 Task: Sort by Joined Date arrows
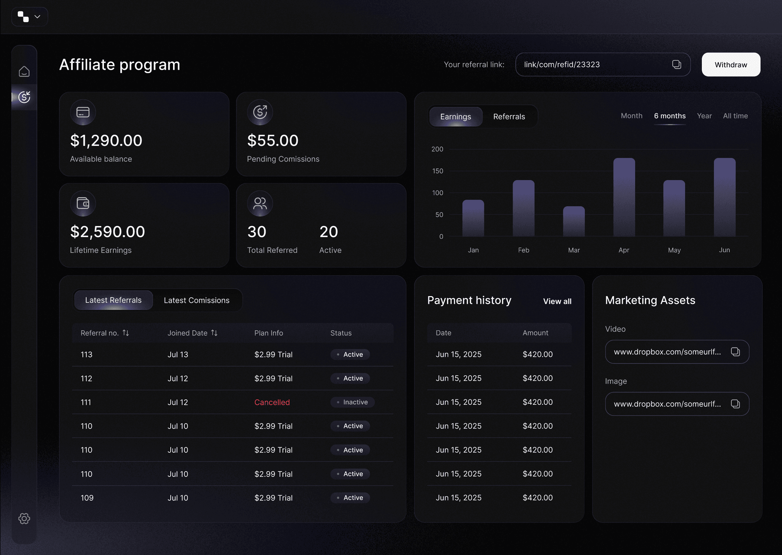click(214, 333)
